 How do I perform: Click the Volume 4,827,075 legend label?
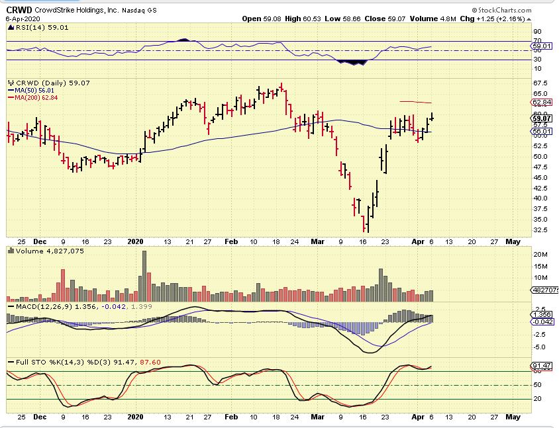(x=50, y=251)
